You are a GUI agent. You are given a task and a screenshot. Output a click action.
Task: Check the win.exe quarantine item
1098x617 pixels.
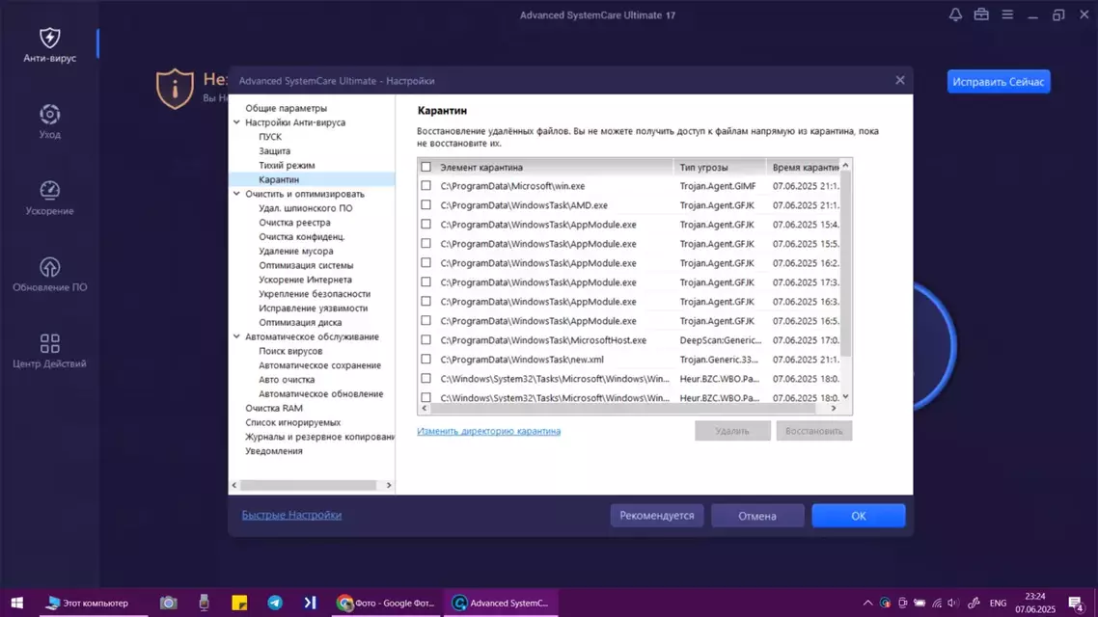pyautogui.click(x=425, y=186)
